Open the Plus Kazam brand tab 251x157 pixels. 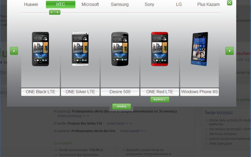[208, 4]
